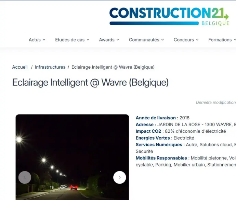Expand Etudes de cas chevron
This screenshot has width=236, height=200.
88,40
